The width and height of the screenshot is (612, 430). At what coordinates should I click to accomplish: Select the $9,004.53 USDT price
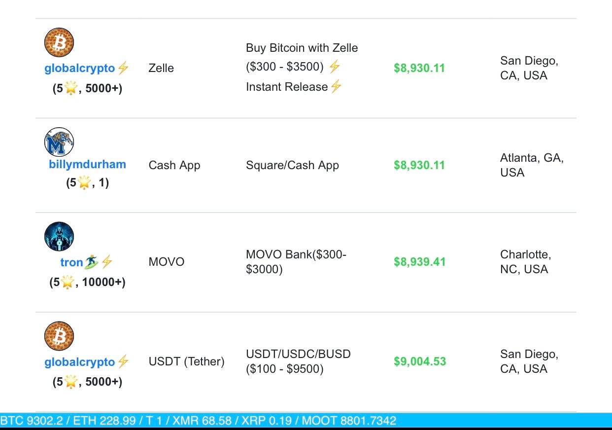point(420,361)
